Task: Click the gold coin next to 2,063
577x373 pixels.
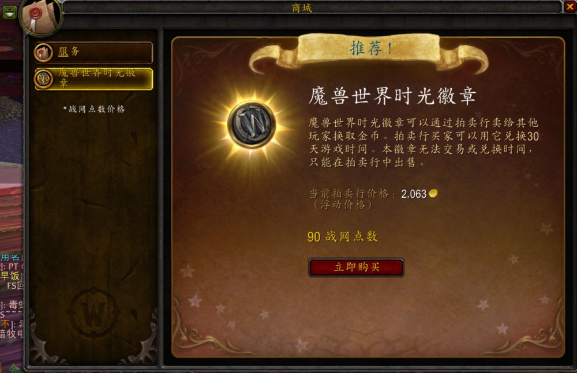Action: (x=433, y=193)
